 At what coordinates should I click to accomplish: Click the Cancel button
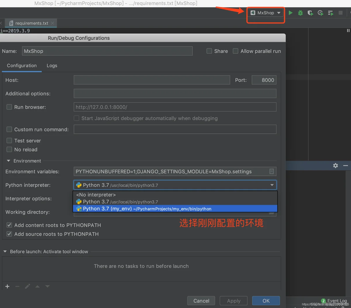[x=201, y=301]
